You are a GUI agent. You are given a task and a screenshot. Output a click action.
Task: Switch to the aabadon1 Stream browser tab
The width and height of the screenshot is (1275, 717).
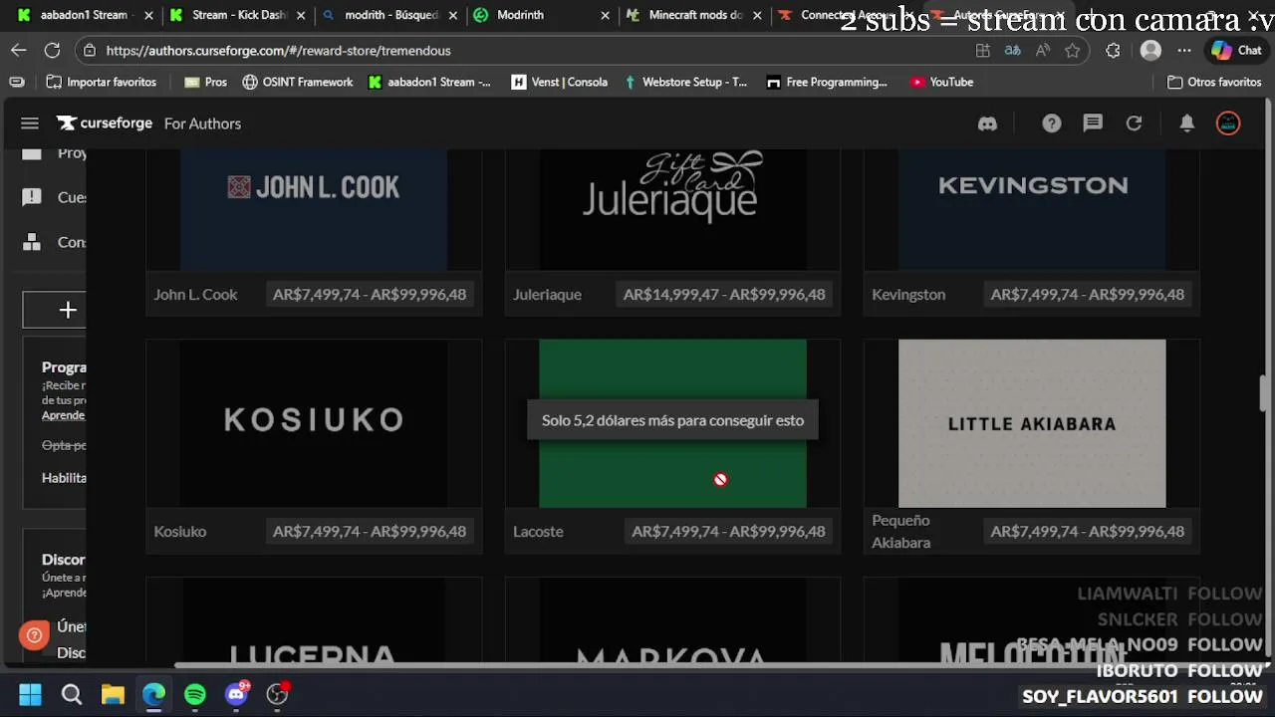83,15
